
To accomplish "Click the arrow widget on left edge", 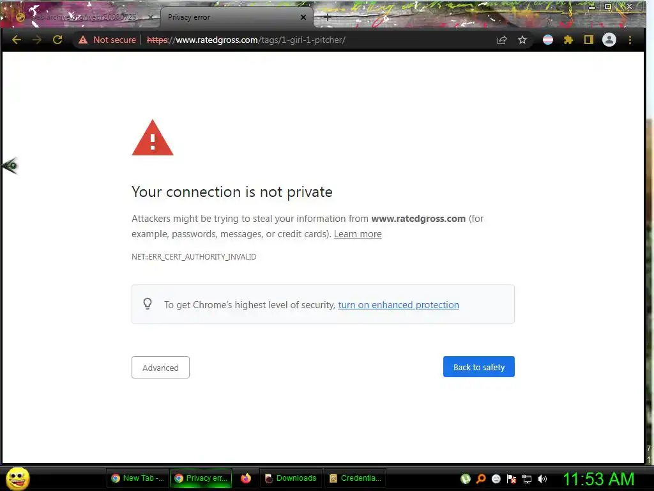I will 10,166.
